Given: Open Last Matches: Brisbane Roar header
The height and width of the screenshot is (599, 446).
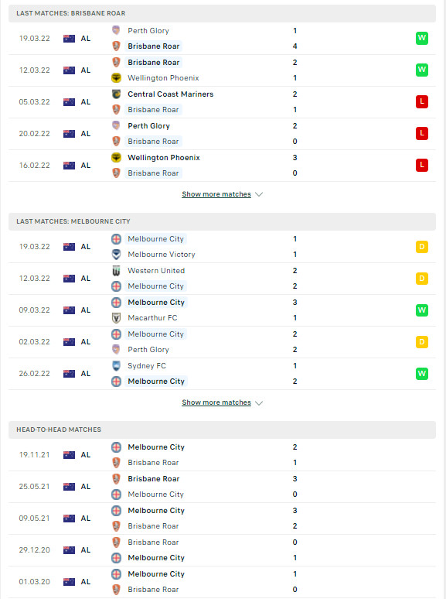Looking at the screenshot, I should tap(222, 13).
